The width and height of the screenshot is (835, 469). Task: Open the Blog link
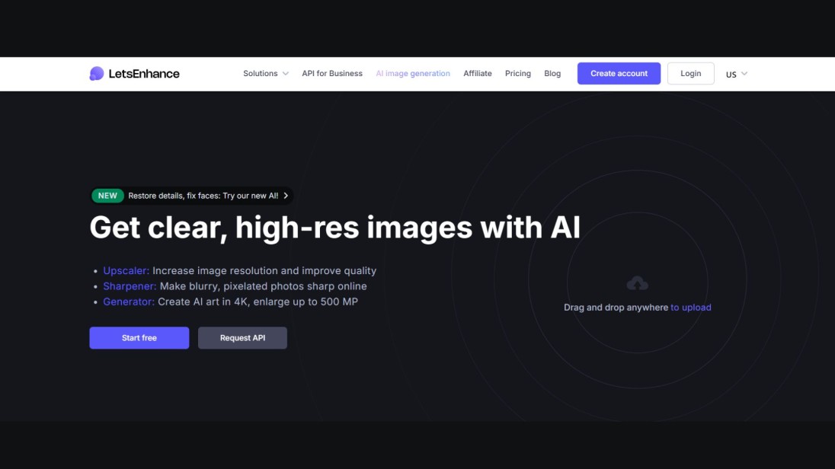tap(552, 73)
